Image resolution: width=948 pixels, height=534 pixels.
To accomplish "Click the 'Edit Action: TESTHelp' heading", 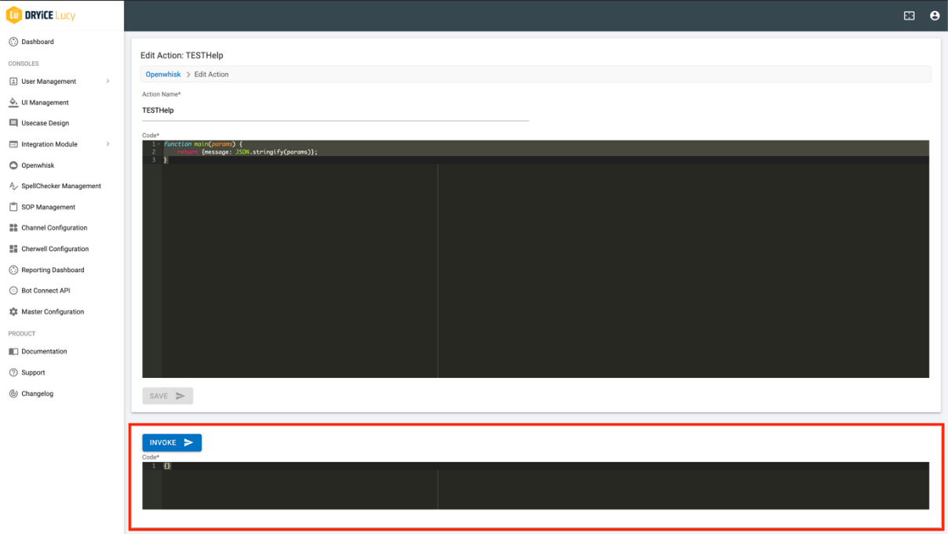I will [182, 56].
